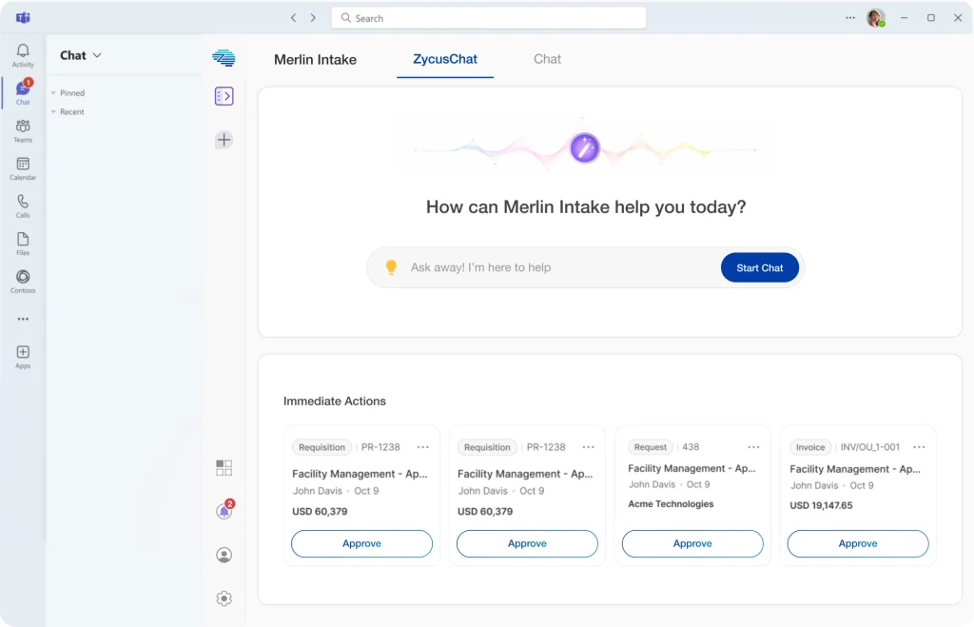Approve the INV/OU_1-001 invoice

(x=857, y=543)
